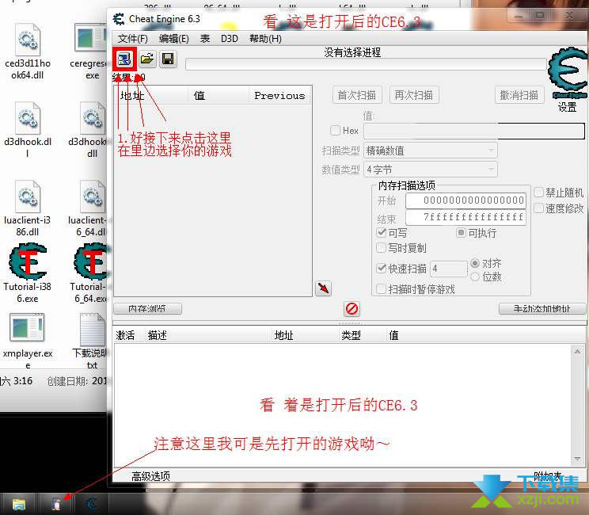Select Tutorial-i386.exe icon
Screen dimensions: 589x515
pyautogui.click(x=28, y=261)
